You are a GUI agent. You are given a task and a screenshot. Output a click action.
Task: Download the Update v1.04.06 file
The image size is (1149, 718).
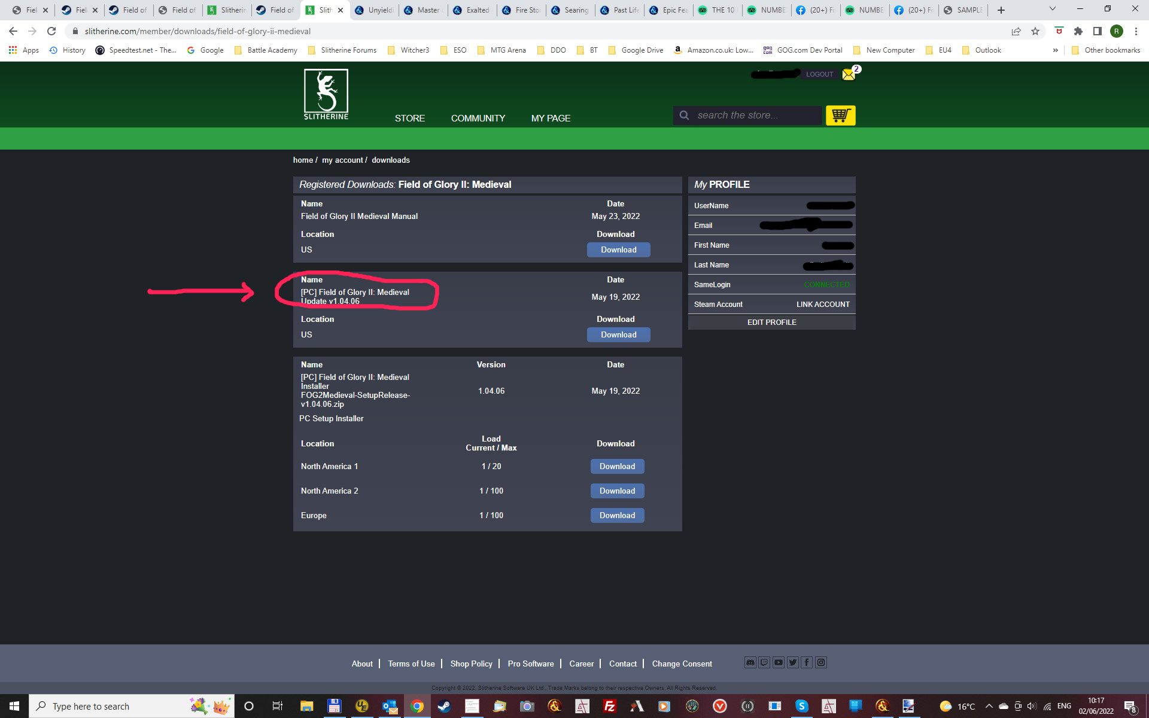[618, 334]
